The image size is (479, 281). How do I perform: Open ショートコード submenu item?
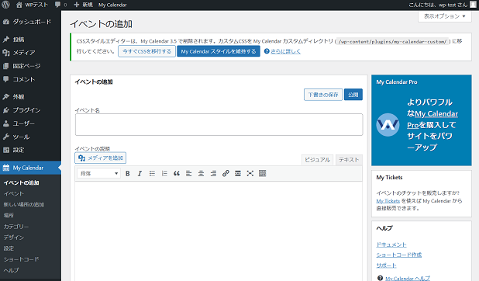pos(21,259)
